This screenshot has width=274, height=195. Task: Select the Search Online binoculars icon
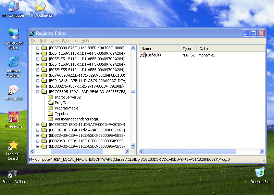pos(13,174)
